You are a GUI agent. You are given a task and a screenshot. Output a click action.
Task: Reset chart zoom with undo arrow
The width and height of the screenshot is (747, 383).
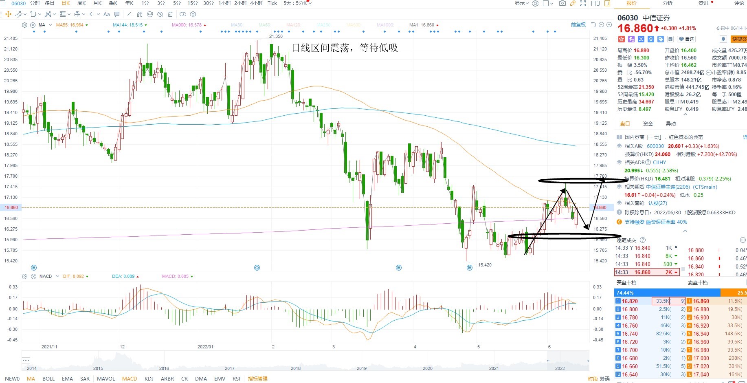pyautogui.click(x=593, y=25)
